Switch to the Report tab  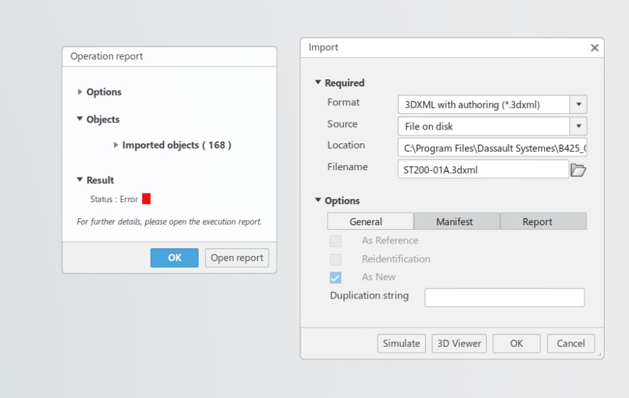537,222
